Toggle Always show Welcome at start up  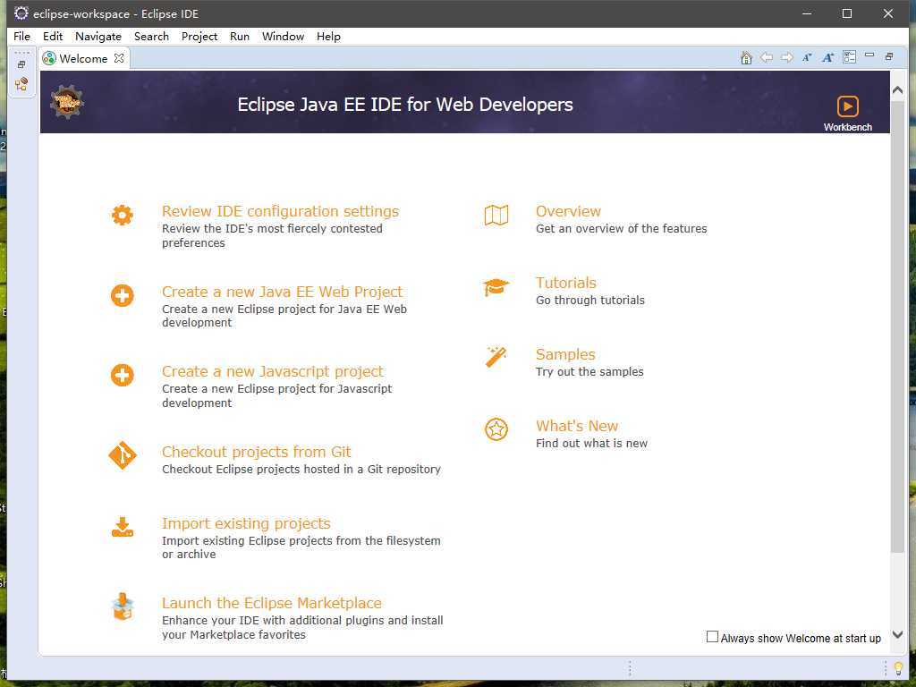[712, 637]
